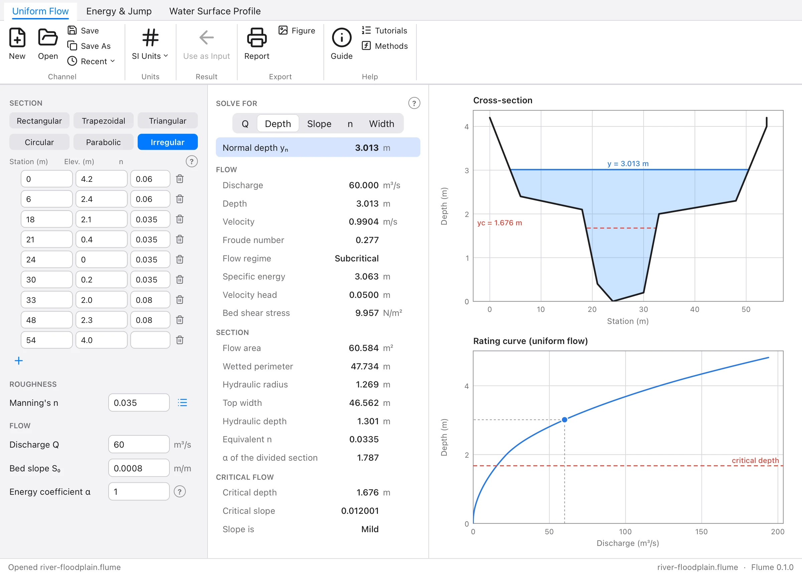Select the Parabolic section type

coord(103,142)
